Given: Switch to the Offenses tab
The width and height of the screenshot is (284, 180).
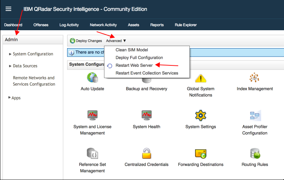Looking at the screenshot, I should 41,25.
